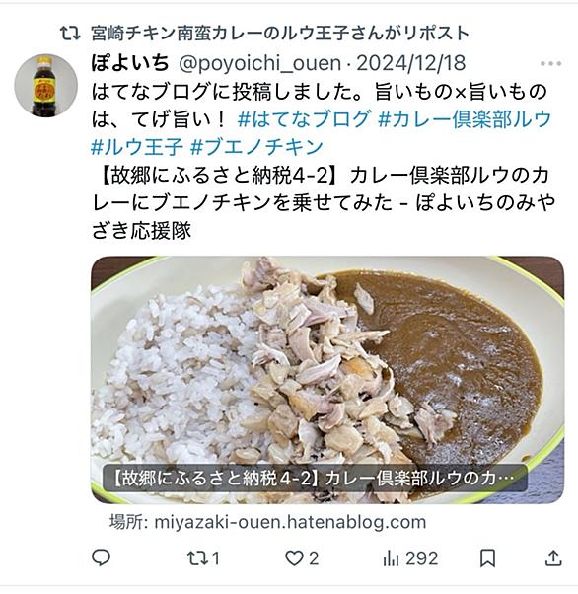Open hashtag #ルウ王子
Viewport: 578px width, 594px height.
tap(137, 147)
